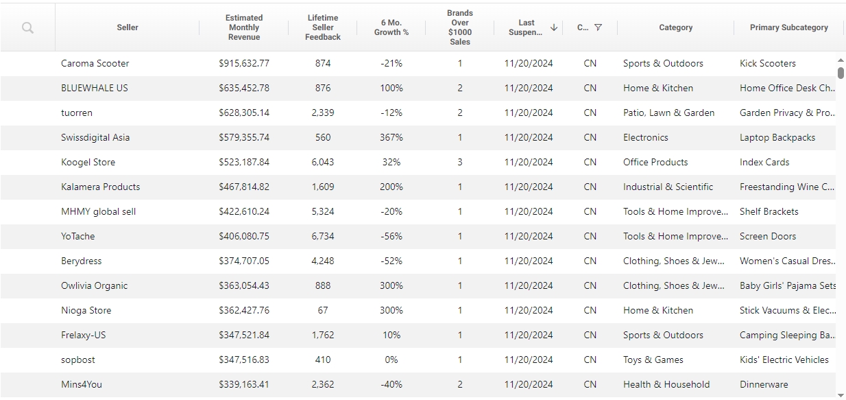Click the search magnifier icon
This screenshot has height=400, width=846.
pyautogui.click(x=27, y=27)
